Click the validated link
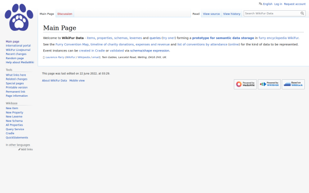This screenshot has height=193, width=309. click(x=117, y=51)
